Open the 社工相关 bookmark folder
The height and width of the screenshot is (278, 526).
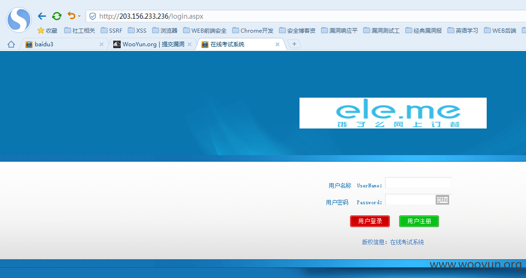(x=80, y=30)
